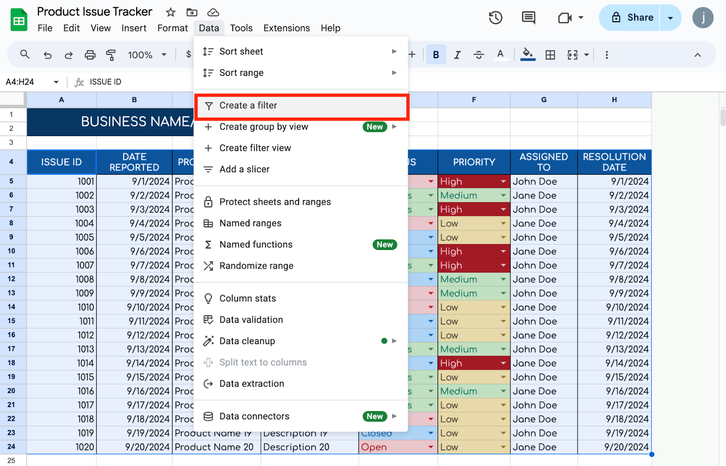This screenshot has width=726, height=466.
Task: Toggle italic formatting button
Action: click(457, 55)
